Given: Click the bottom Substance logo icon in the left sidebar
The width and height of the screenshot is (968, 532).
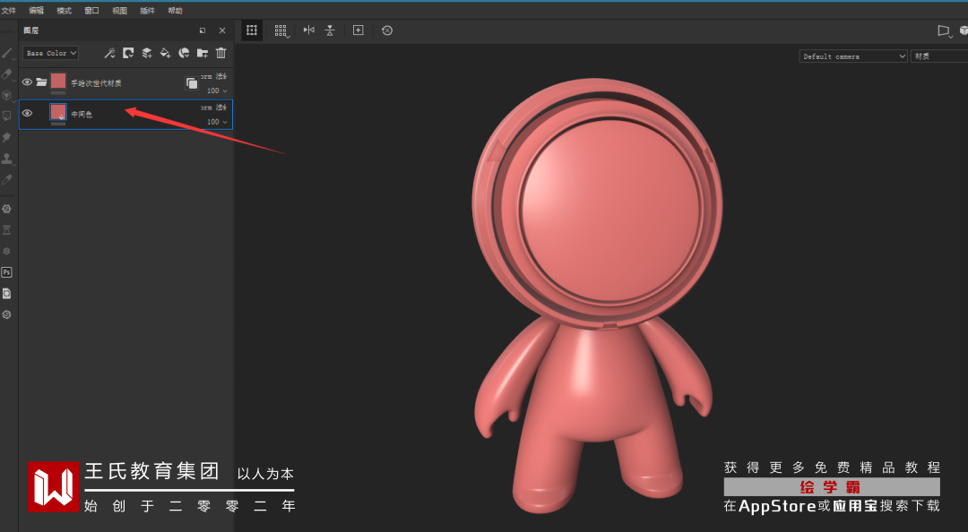Looking at the screenshot, I should tap(7, 314).
